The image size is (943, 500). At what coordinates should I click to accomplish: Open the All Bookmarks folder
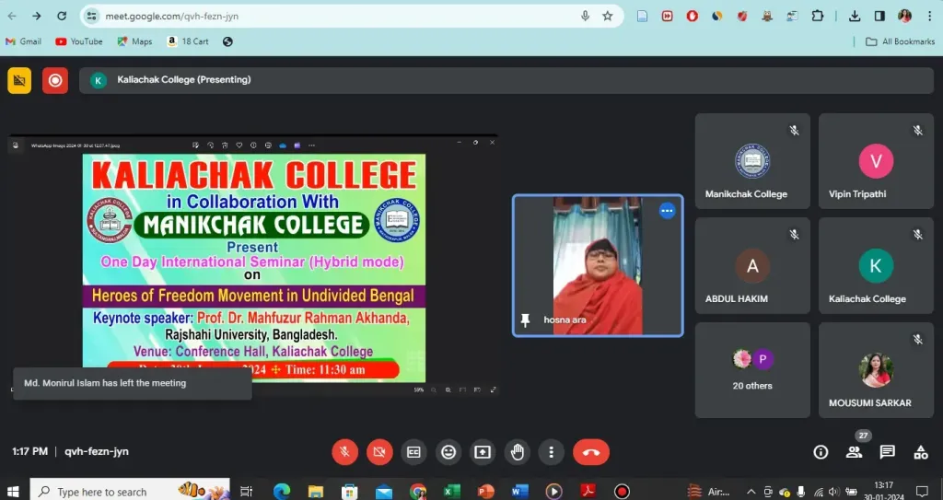point(900,41)
